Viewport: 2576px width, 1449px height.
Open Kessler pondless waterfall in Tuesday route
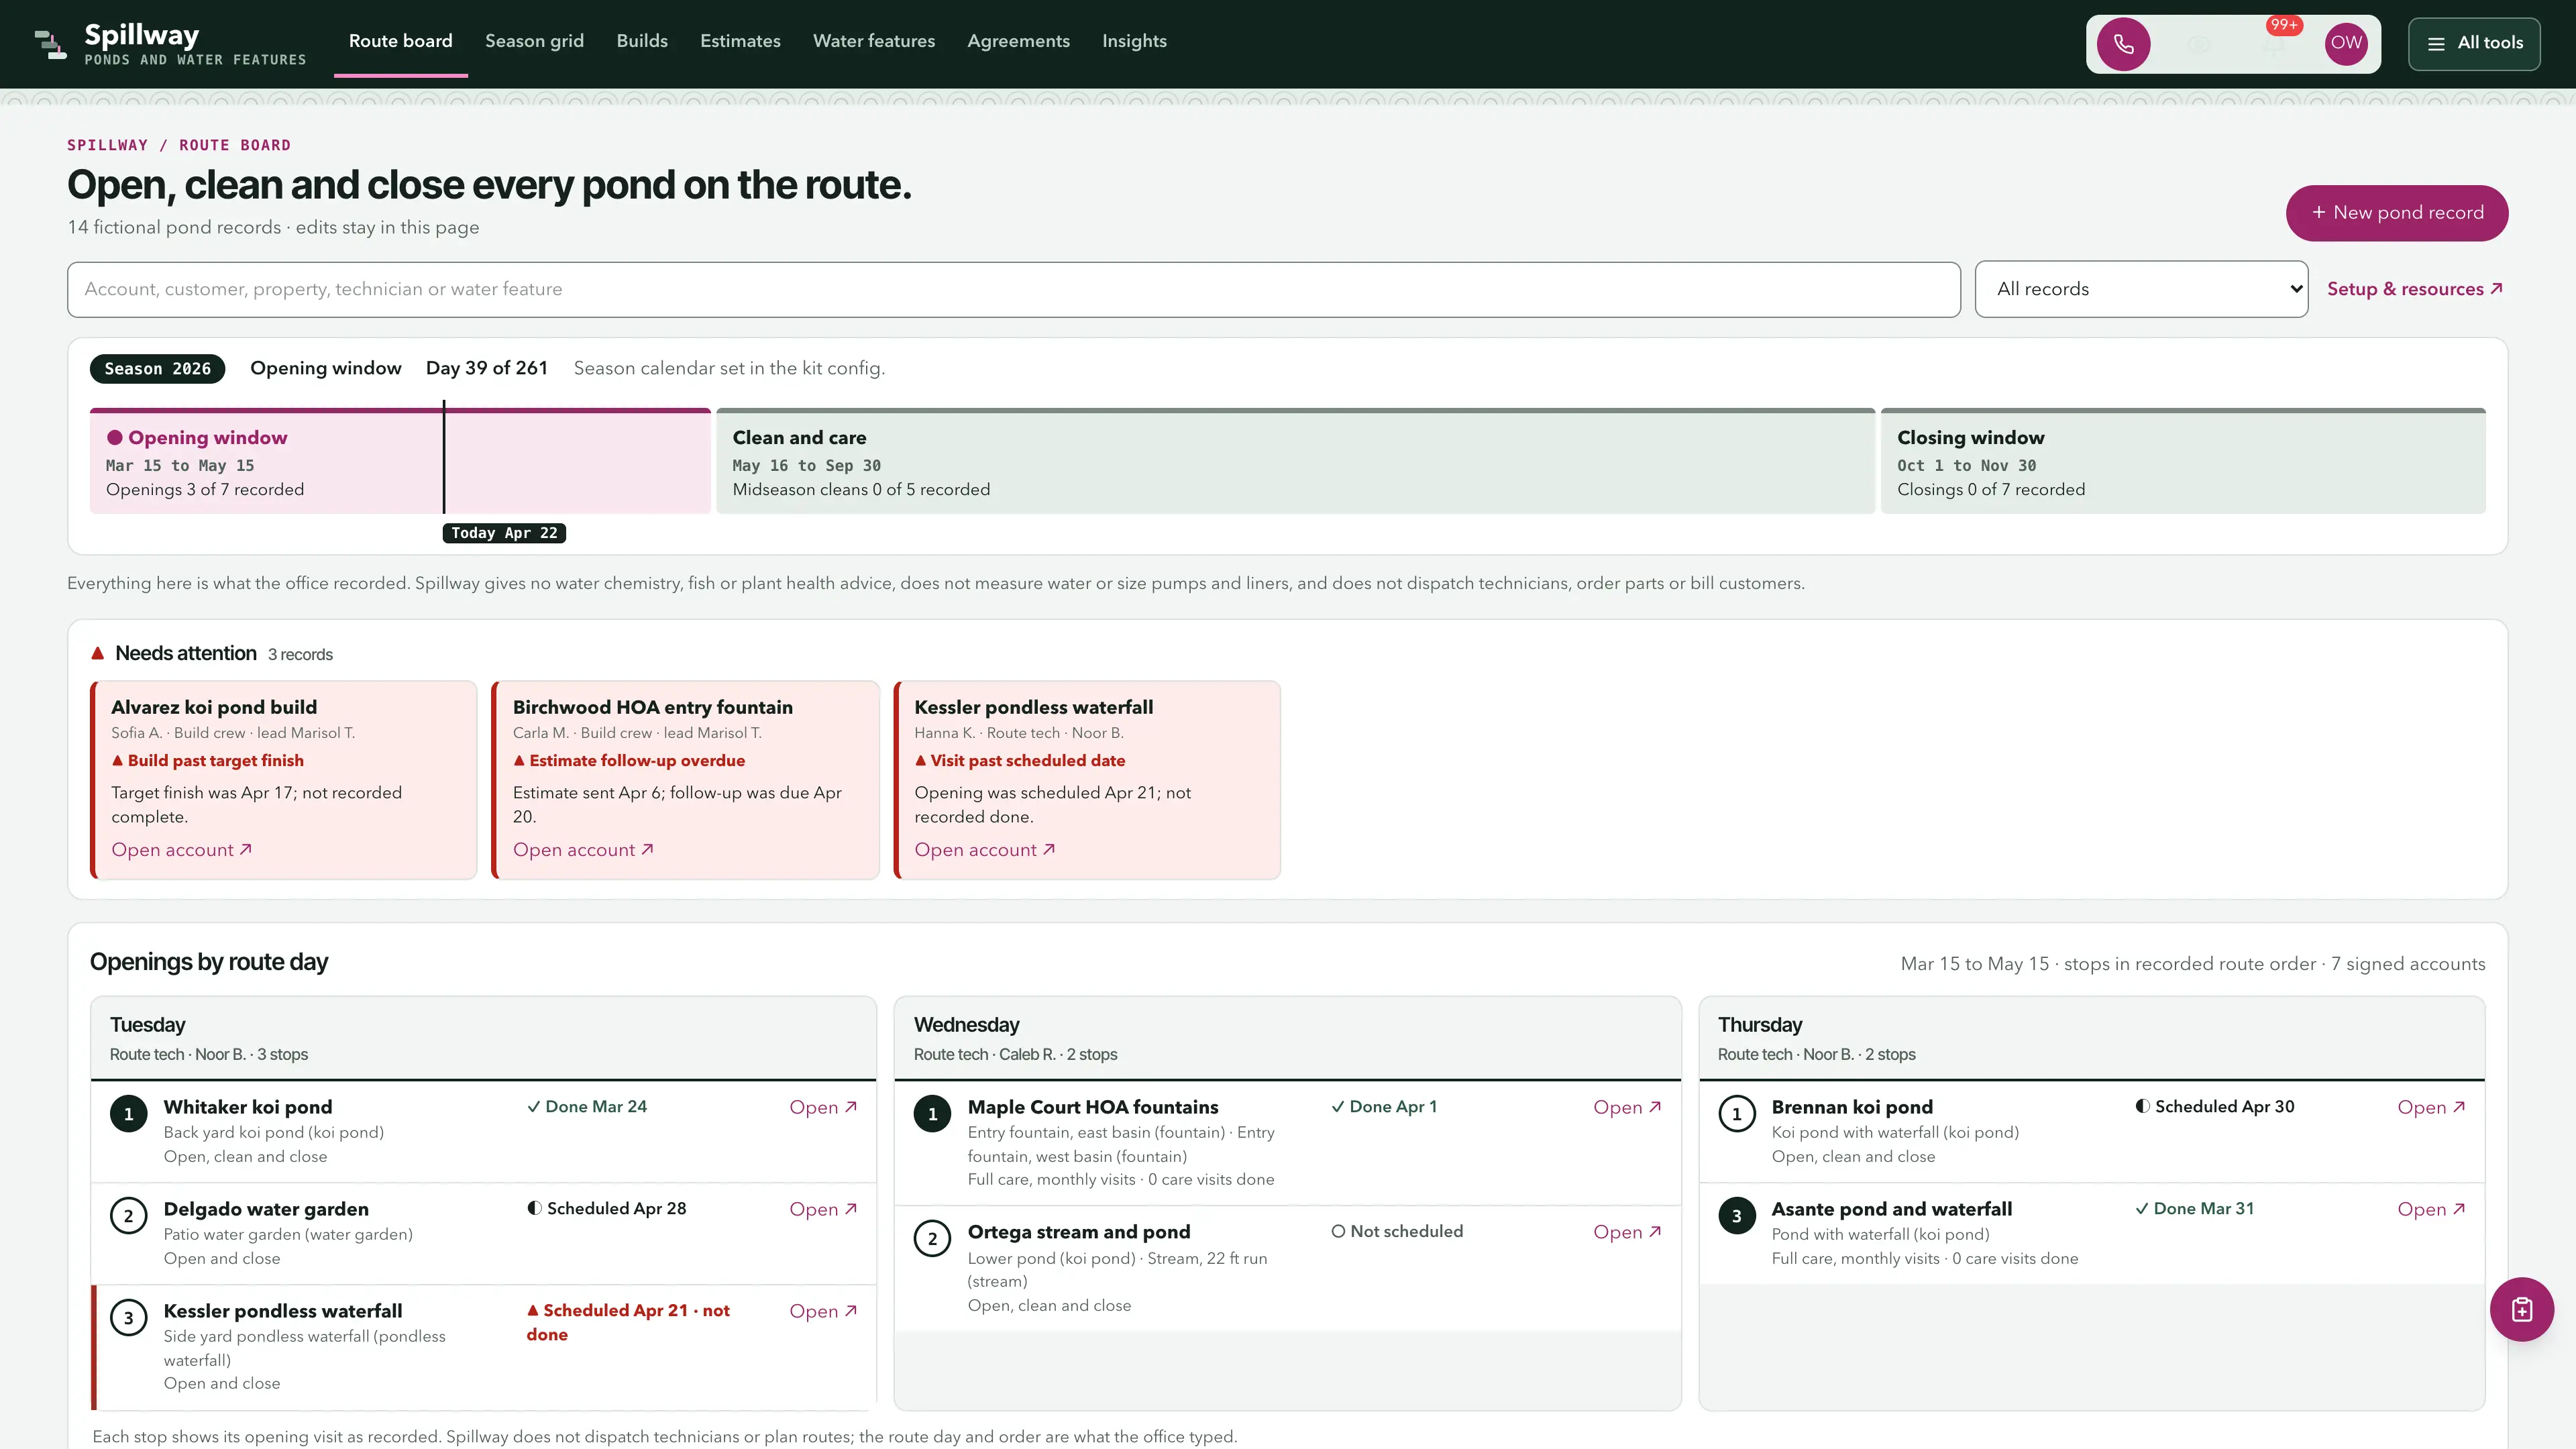point(823,1312)
